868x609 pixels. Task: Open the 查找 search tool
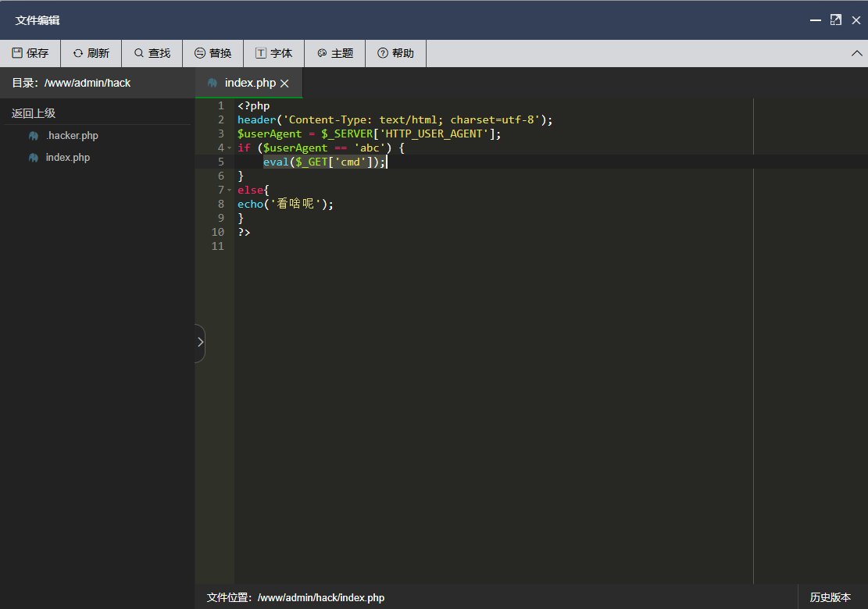pyautogui.click(x=152, y=53)
